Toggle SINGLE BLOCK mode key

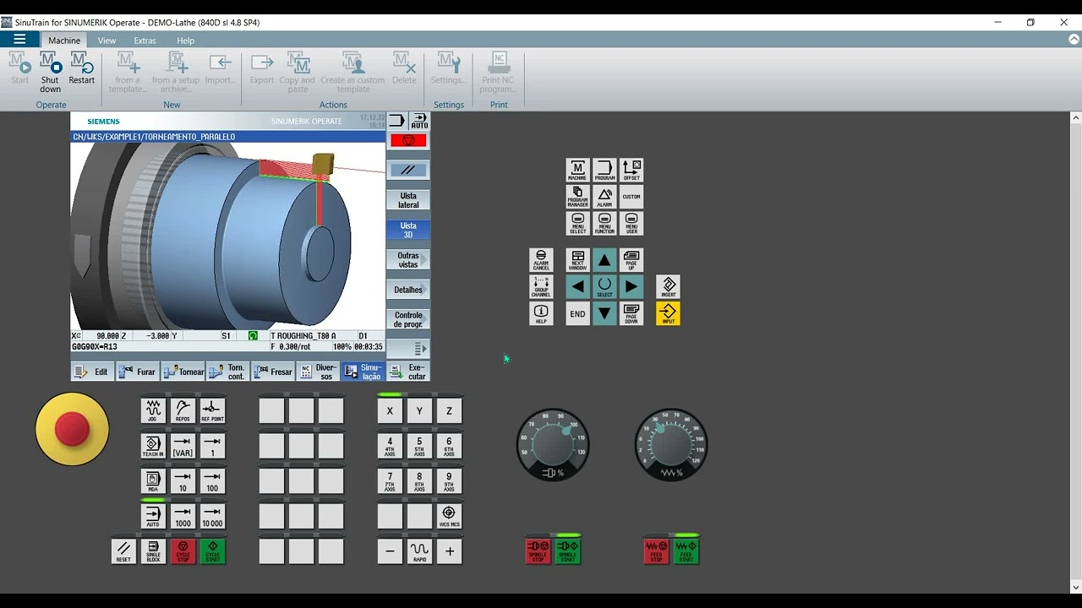coord(153,551)
